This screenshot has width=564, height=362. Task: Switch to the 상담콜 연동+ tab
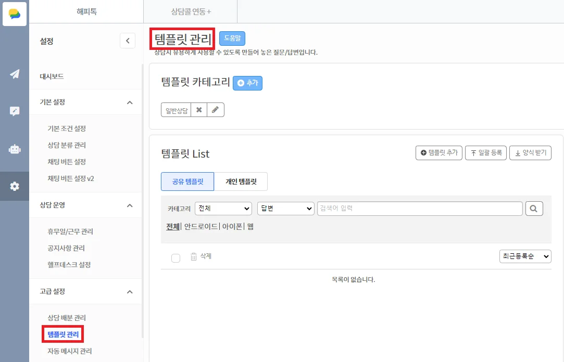click(191, 11)
